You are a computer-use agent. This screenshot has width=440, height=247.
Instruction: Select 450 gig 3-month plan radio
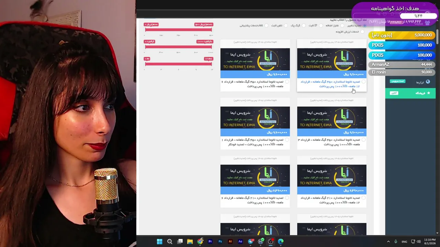(364, 140)
